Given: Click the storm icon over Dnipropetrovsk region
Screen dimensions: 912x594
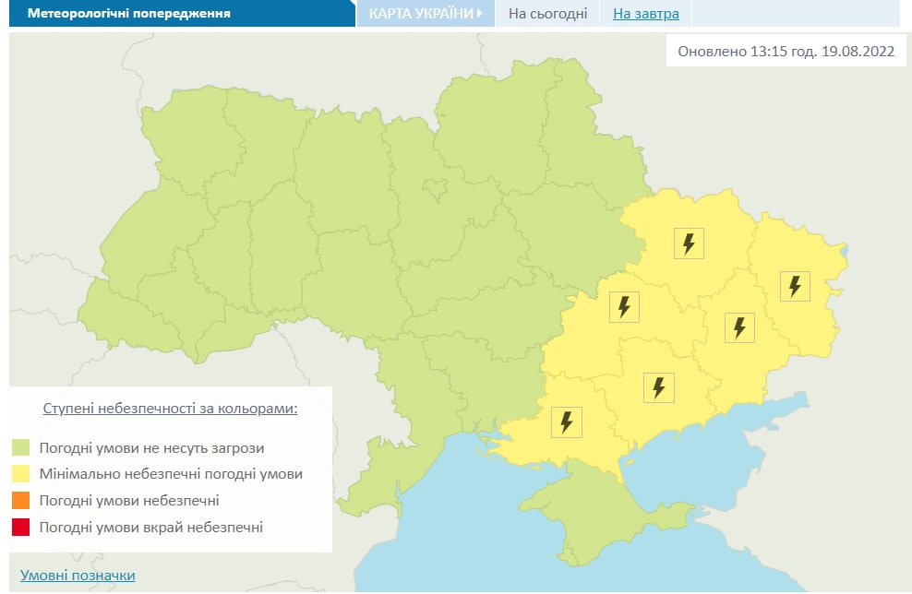Looking at the screenshot, I should click(623, 305).
